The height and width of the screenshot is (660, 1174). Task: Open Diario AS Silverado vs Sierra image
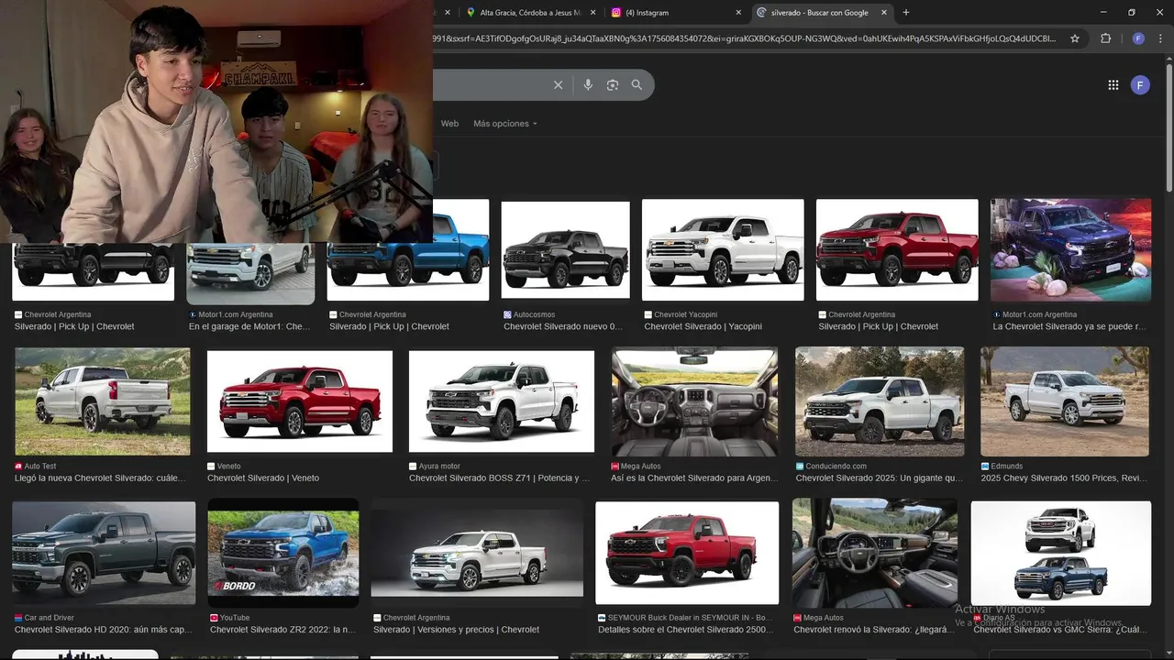[x=1061, y=553]
